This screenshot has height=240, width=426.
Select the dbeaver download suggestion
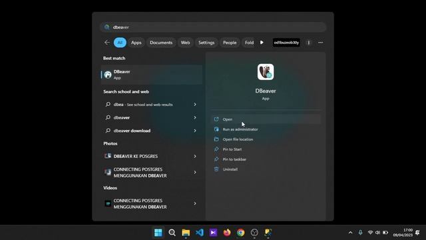pyautogui.click(x=152, y=131)
